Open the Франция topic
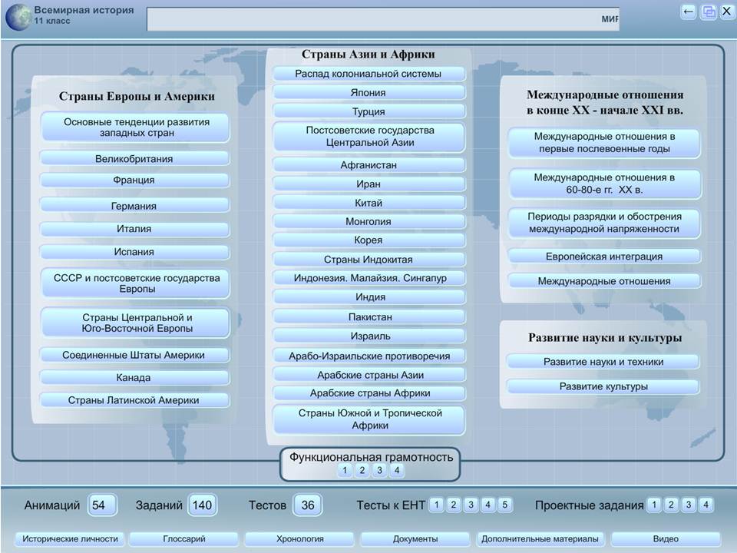 pos(135,180)
